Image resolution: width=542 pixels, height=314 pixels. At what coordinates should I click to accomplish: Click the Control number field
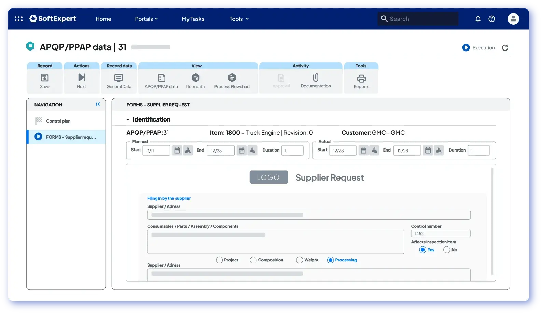[441, 234]
